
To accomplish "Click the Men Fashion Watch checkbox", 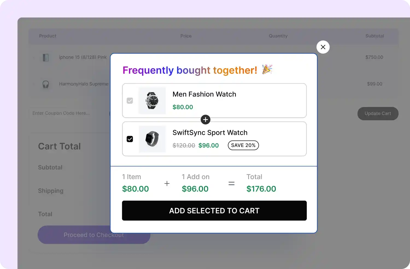I will [130, 101].
